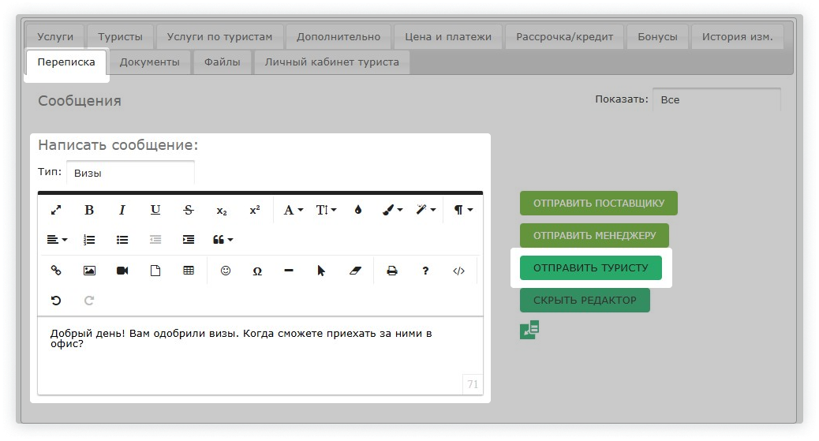Insert a video into the message
The width and height of the screenshot is (819, 441).
pyautogui.click(x=122, y=271)
